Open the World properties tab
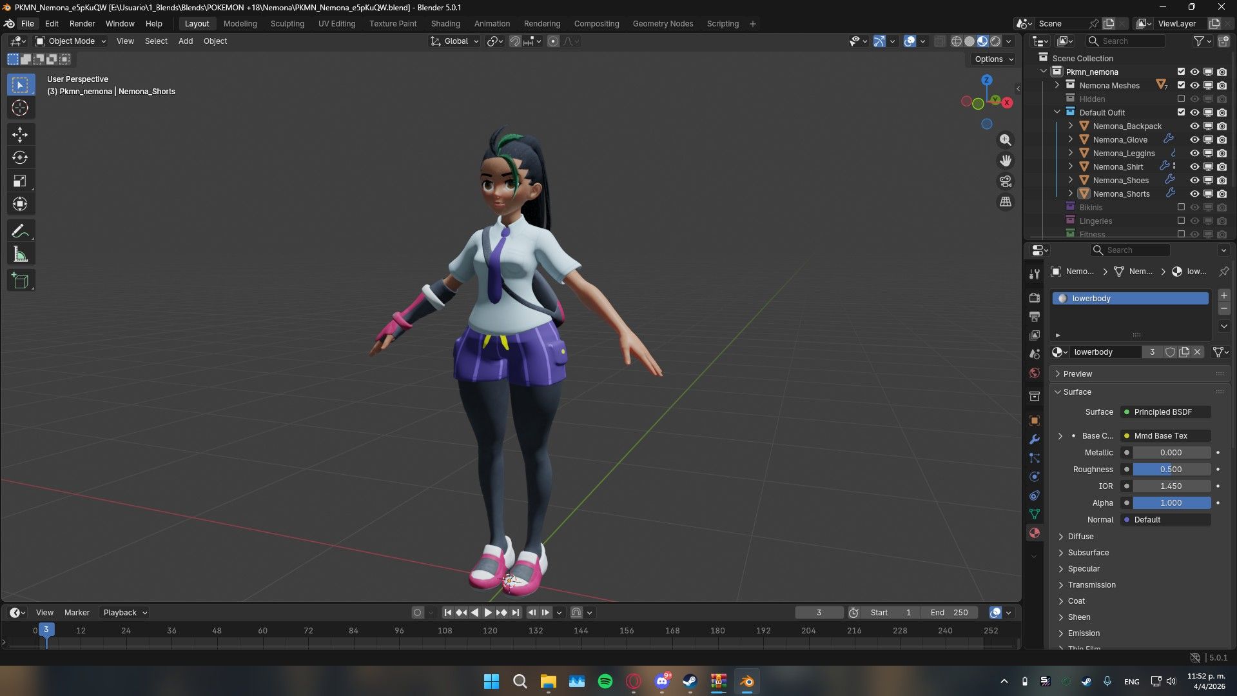 pyautogui.click(x=1035, y=373)
